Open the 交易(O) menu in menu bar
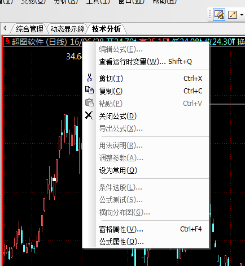Image resolution: width=245 pixels, height=266 pixels. point(33,2)
